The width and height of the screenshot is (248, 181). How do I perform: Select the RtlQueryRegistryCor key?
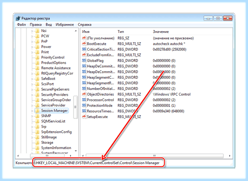pyautogui.click(x=57, y=73)
